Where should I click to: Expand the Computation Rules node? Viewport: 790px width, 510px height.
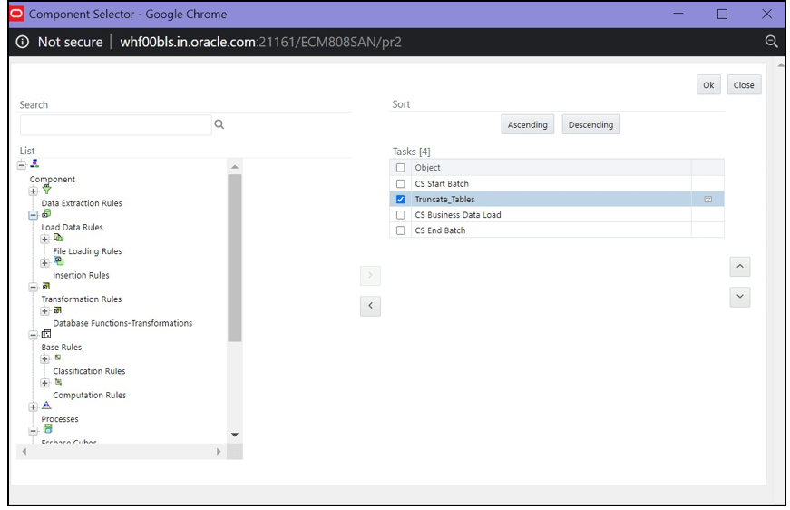tap(44, 383)
